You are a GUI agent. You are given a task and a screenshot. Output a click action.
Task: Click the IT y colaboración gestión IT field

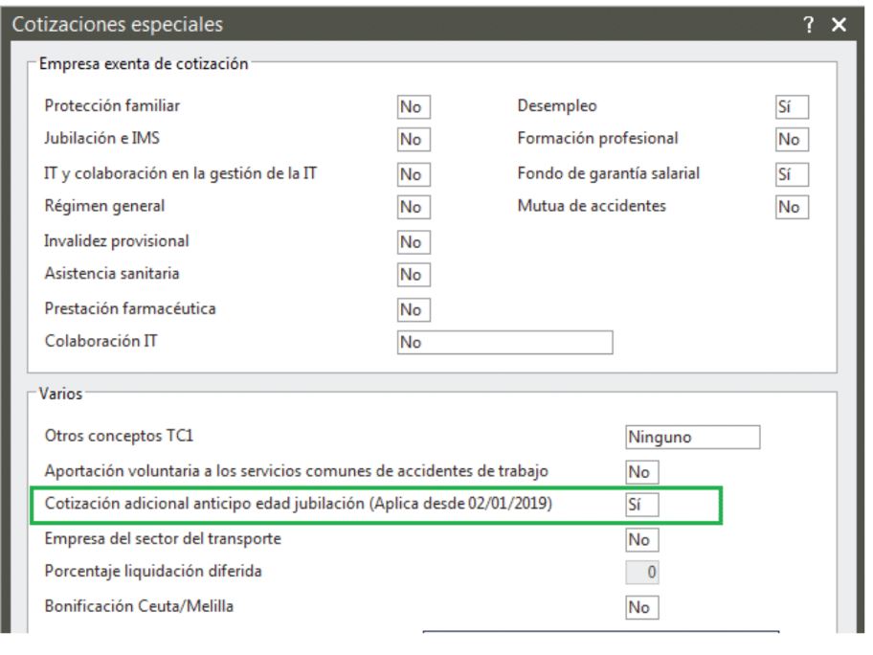tap(414, 174)
